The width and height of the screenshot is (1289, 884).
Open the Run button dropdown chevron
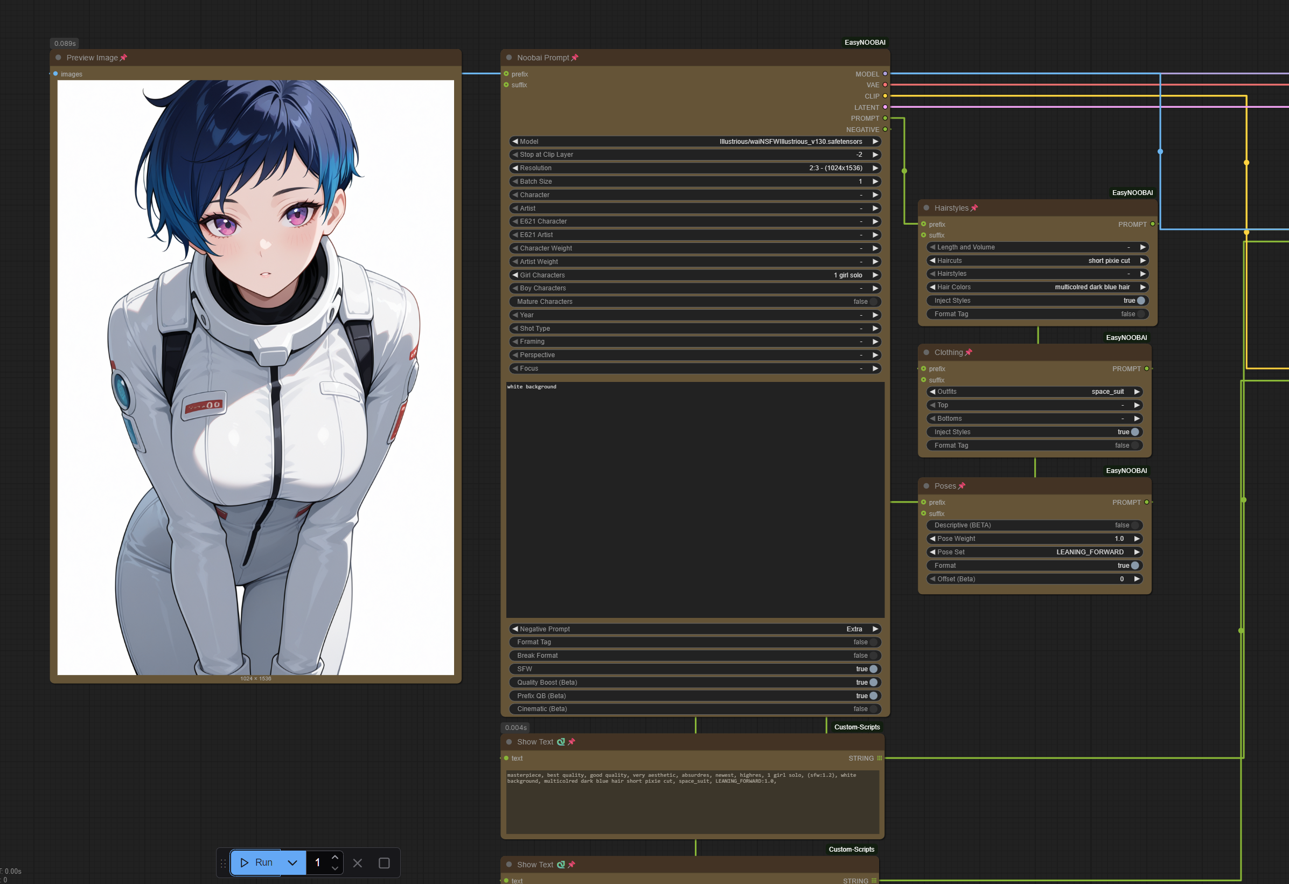tap(292, 863)
